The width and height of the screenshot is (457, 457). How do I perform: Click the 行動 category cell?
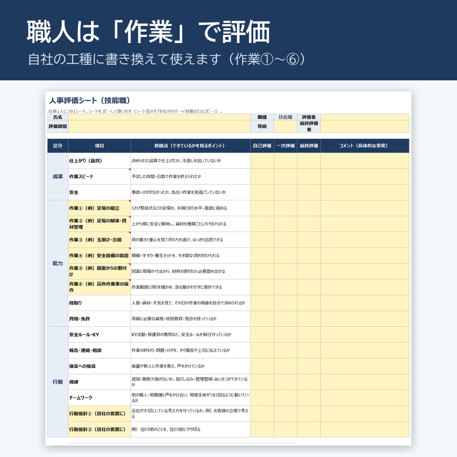click(58, 382)
